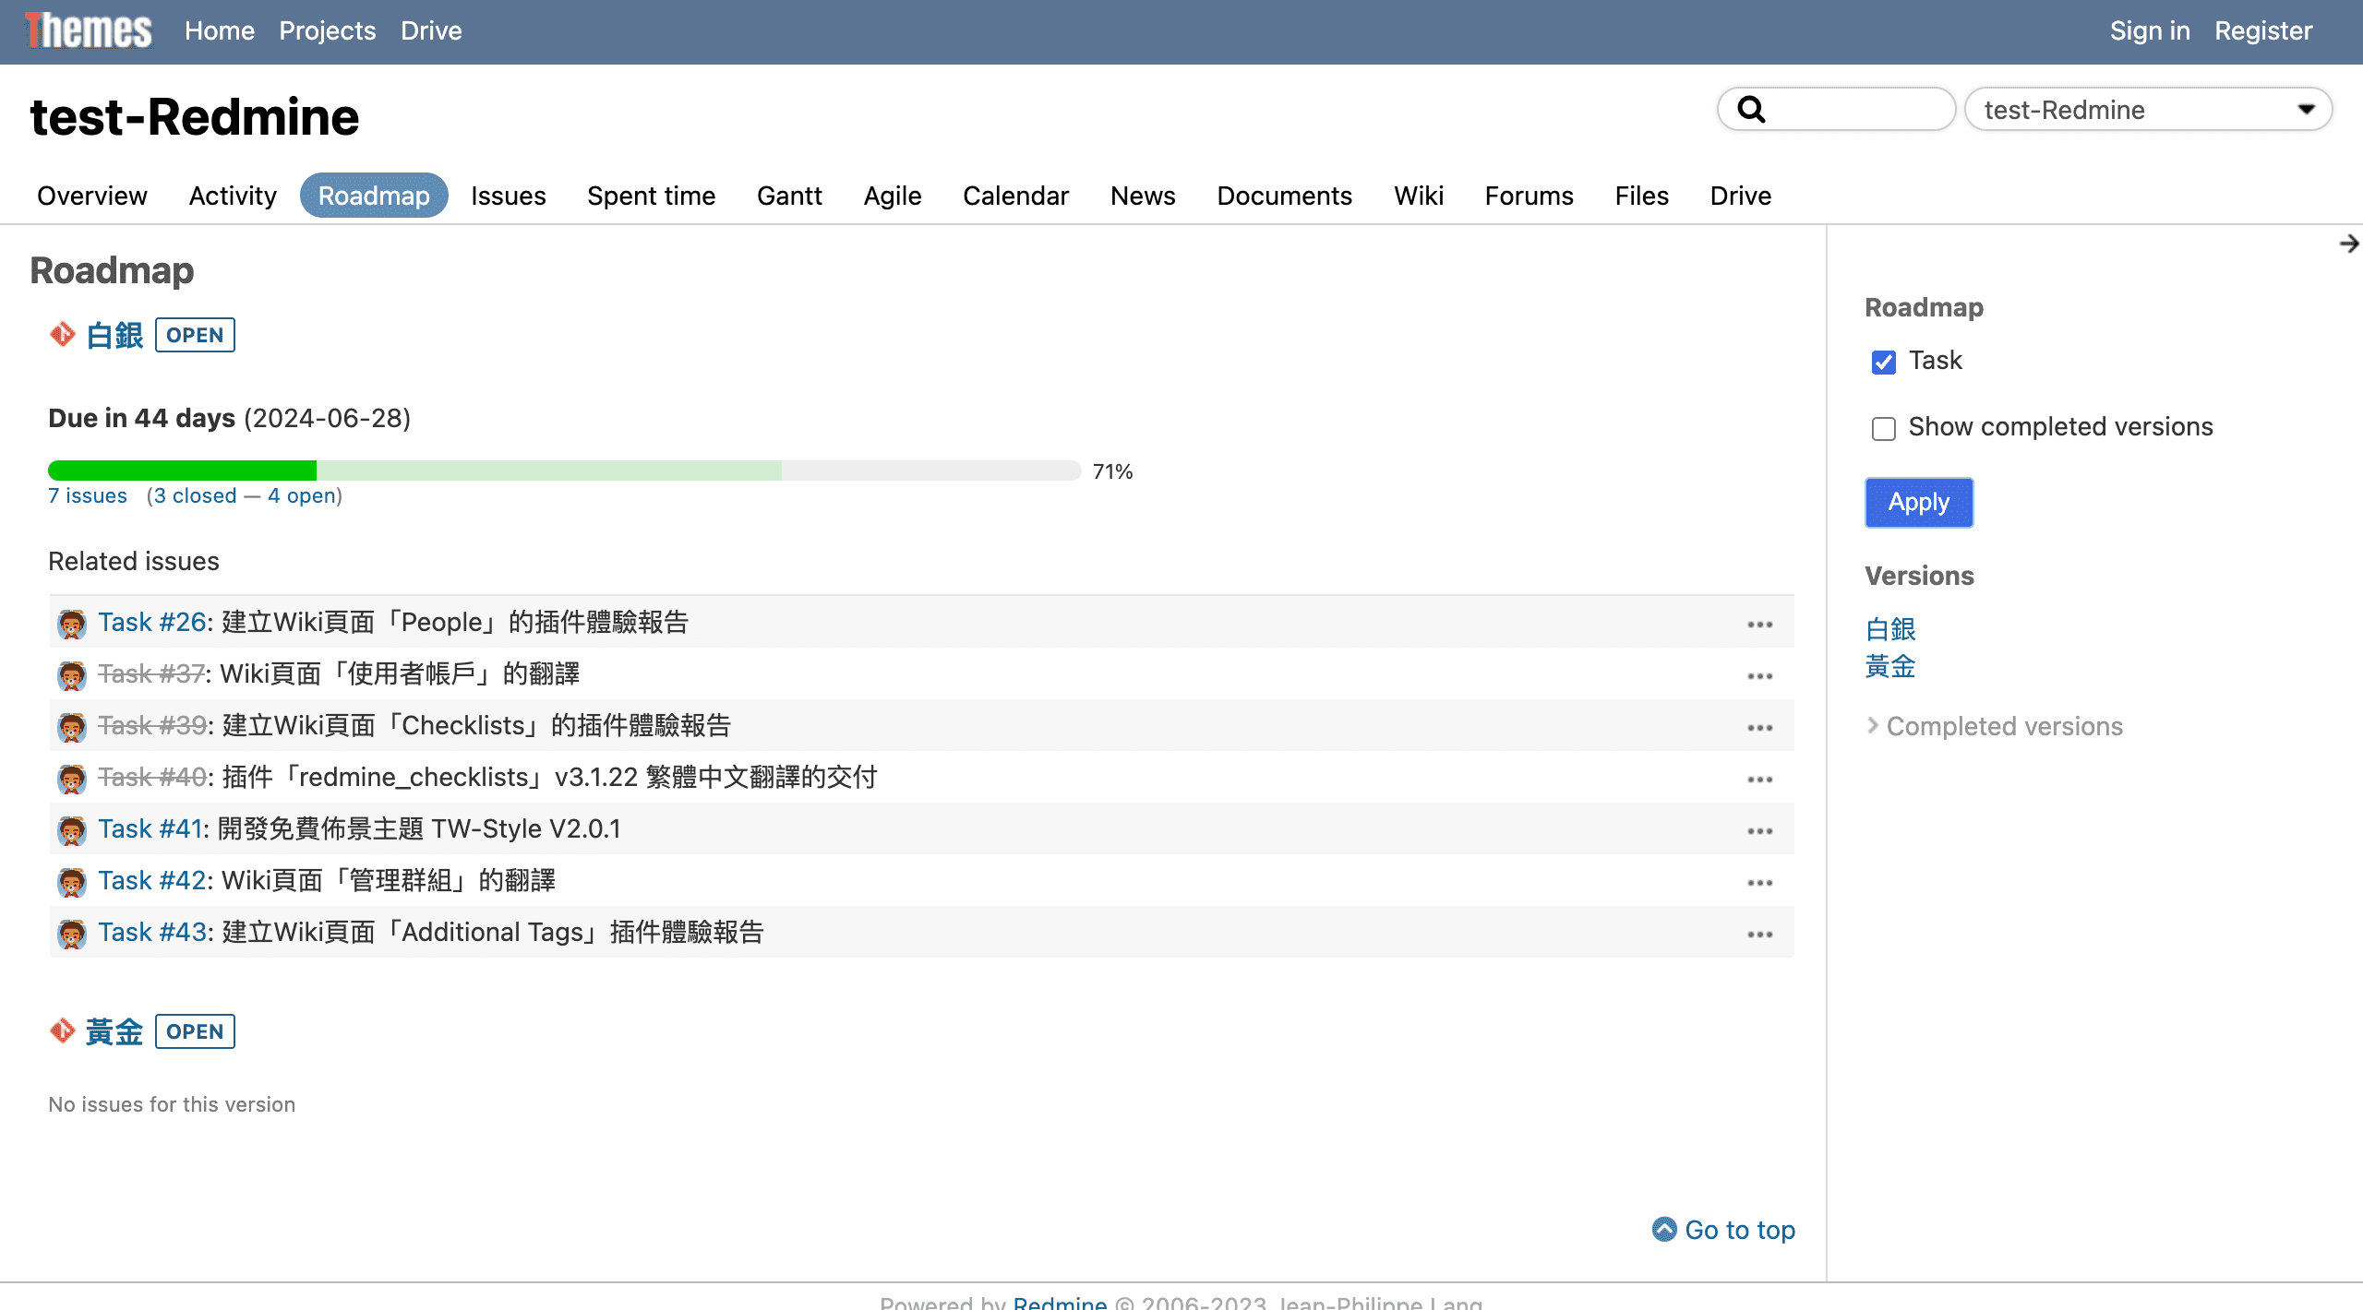
Task: Collapse sidebar using the arrow icon
Action: (2348, 244)
